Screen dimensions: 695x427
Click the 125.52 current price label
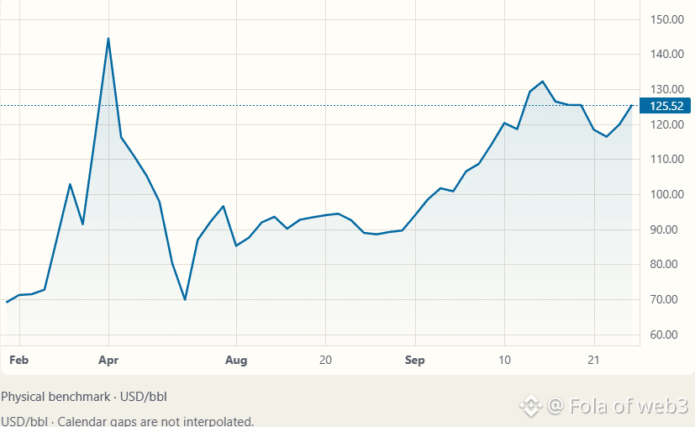(665, 106)
